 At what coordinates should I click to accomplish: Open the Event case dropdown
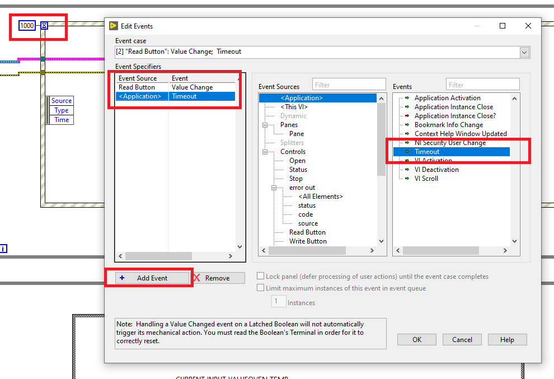point(524,52)
